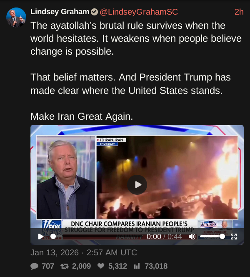Open the 2h timestamp link
Viewport: 250px width, 277px height.
(x=239, y=12)
